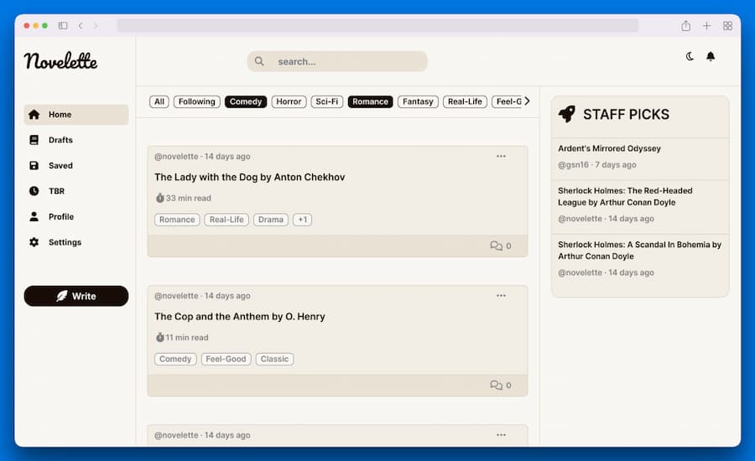Image resolution: width=755 pixels, height=461 pixels.
Task: Deselect the Comedy genre filter
Action: coord(246,101)
